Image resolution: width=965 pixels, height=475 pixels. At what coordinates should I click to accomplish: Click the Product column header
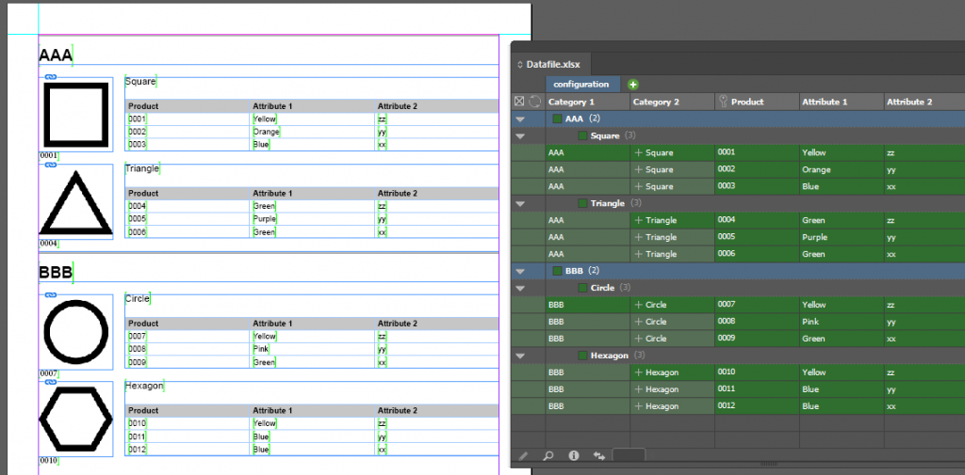[747, 102]
